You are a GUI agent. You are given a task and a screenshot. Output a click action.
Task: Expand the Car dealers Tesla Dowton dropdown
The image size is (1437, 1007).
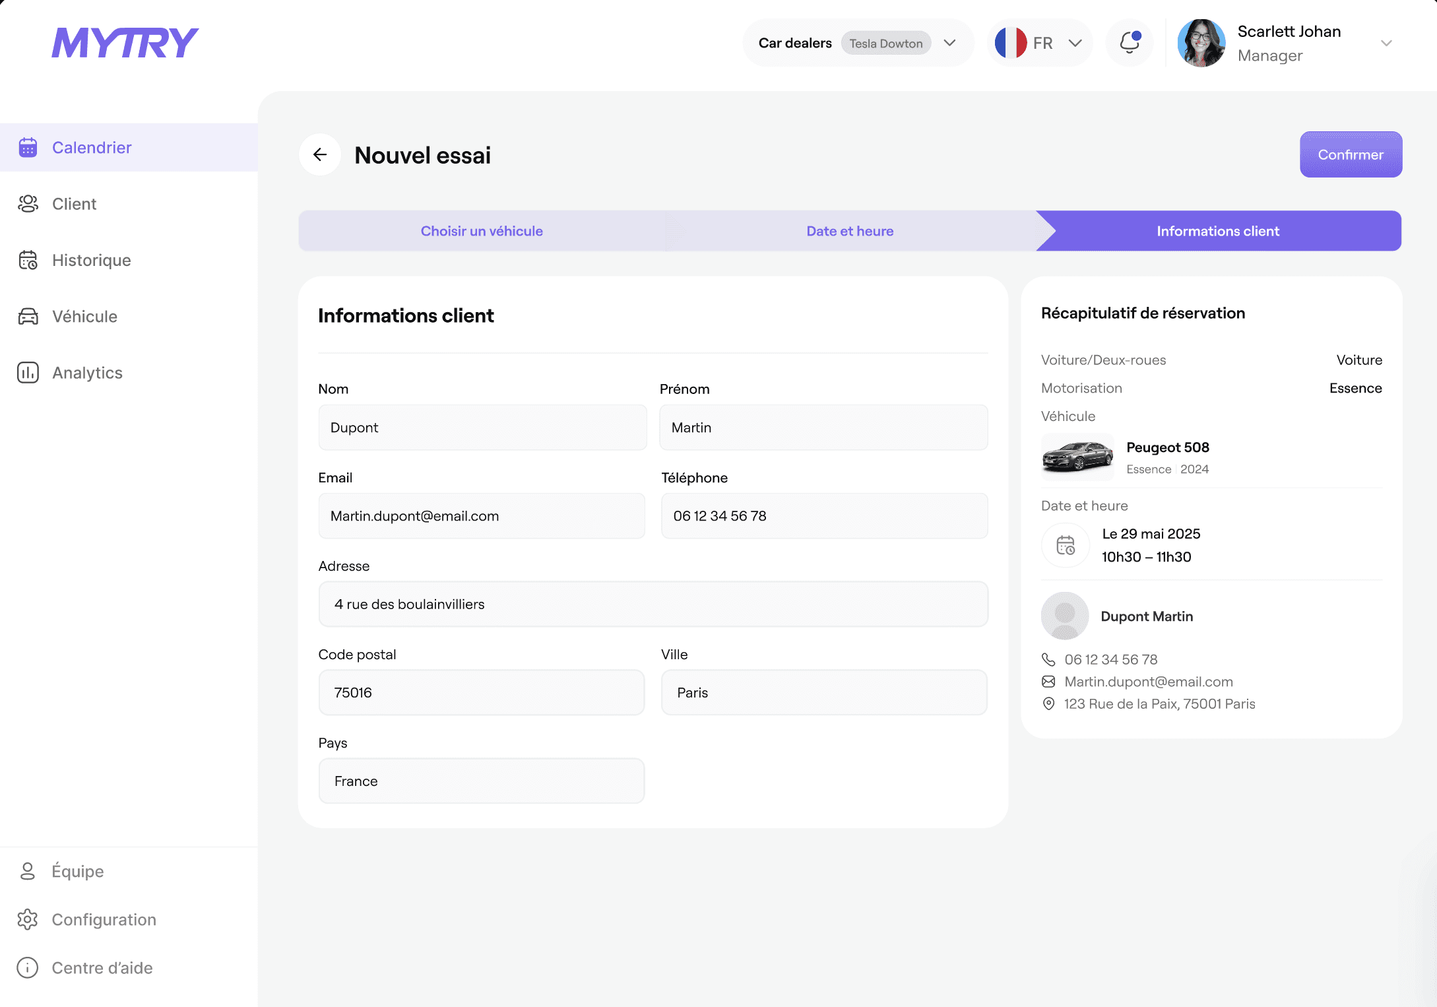[949, 43]
